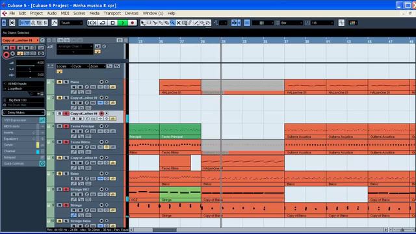
Task: Adjust the inspector volume slider at -4.00
Action: [x=31, y=64]
